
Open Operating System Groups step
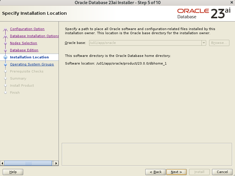[32, 64]
